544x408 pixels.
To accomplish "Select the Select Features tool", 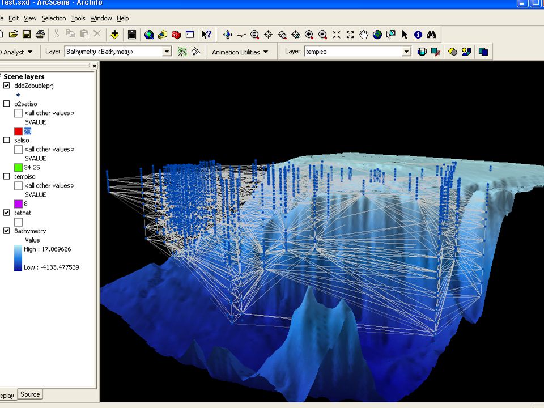I will pos(391,35).
